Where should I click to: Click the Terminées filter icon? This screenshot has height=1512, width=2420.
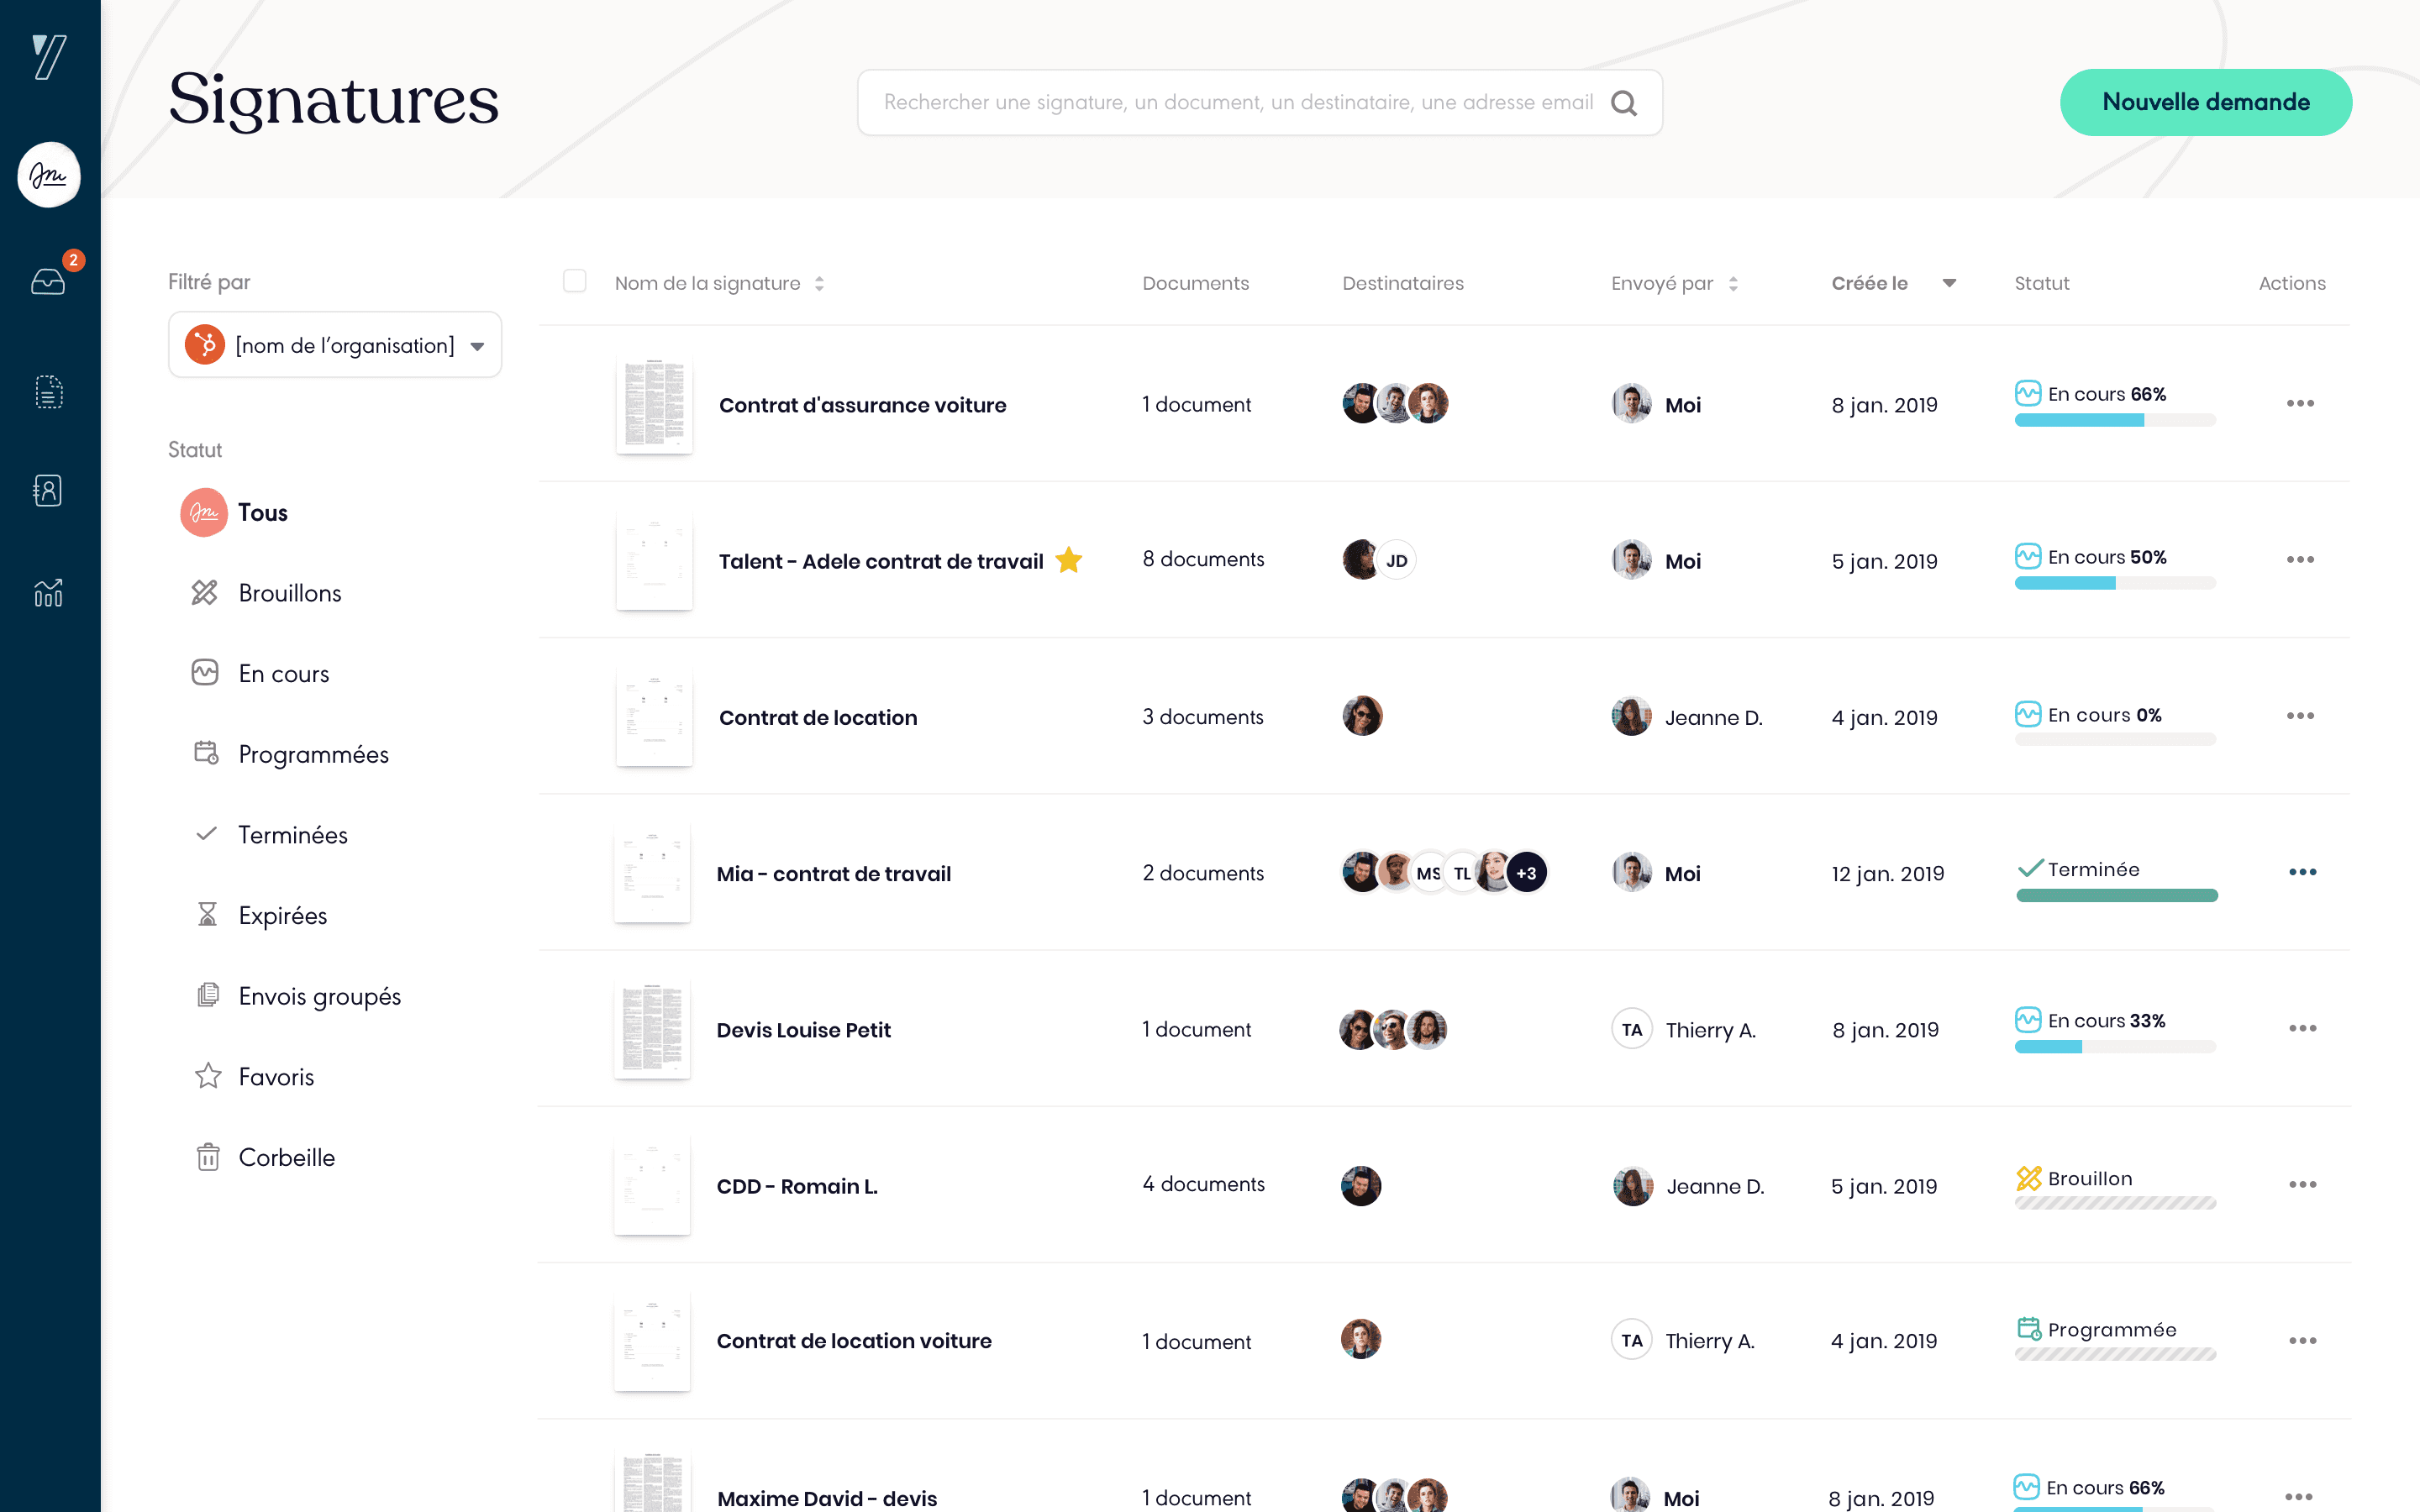[206, 834]
